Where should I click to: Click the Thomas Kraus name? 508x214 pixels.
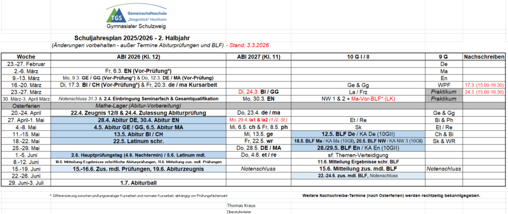click(241, 205)
